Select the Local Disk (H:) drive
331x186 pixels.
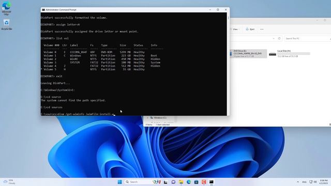pos(290,54)
